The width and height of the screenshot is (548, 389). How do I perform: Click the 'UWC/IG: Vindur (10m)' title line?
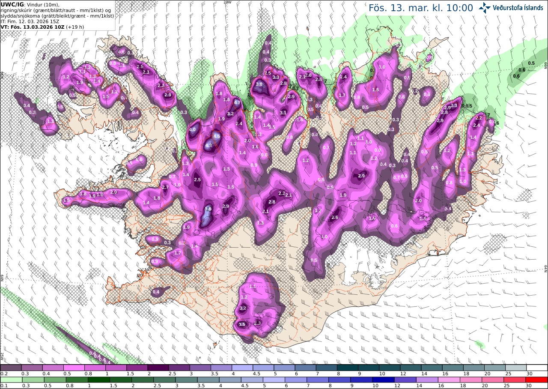point(30,4)
